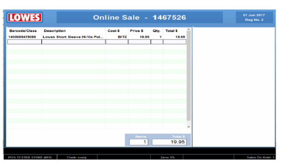
Task: Focus the empty row Total entry field
Action: click(x=175, y=42)
